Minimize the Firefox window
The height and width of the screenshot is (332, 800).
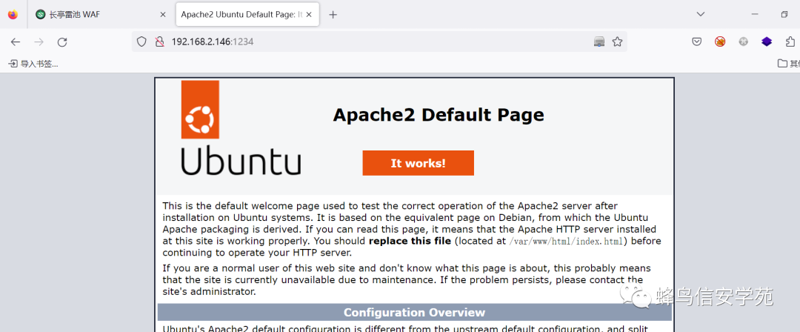coord(755,14)
